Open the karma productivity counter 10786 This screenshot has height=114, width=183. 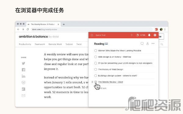coord(141,35)
